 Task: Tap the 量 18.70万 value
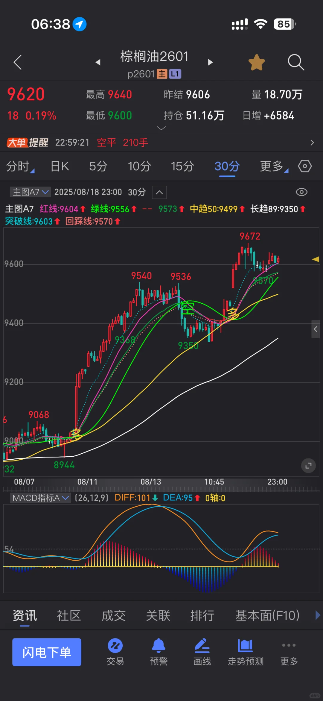coord(284,95)
